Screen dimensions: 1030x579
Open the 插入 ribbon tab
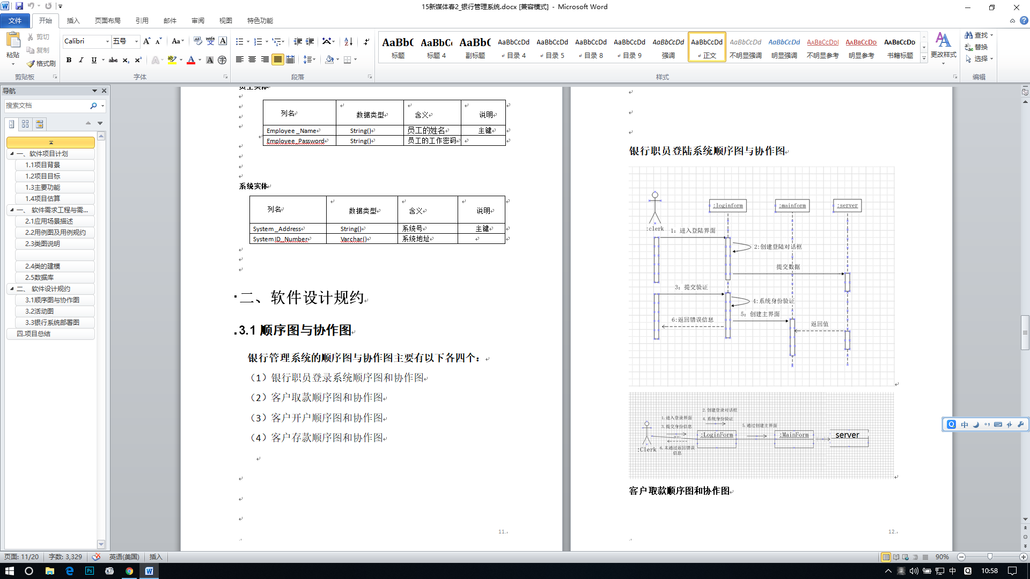[73, 20]
